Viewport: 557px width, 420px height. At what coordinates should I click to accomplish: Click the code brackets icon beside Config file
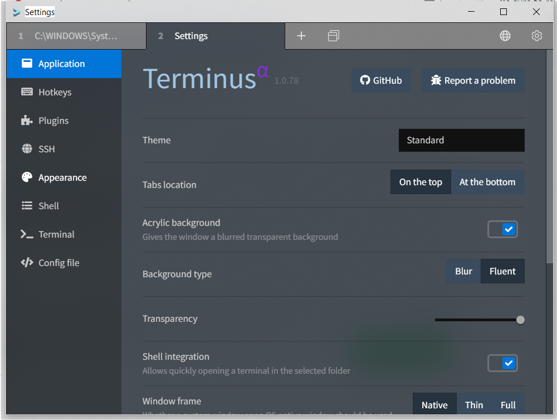coord(27,263)
